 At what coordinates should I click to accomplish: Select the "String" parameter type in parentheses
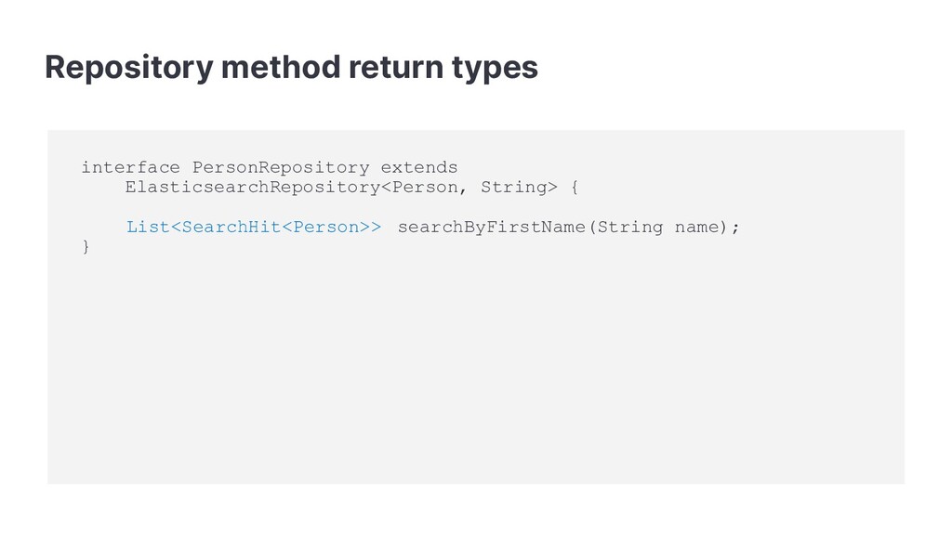[629, 228]
